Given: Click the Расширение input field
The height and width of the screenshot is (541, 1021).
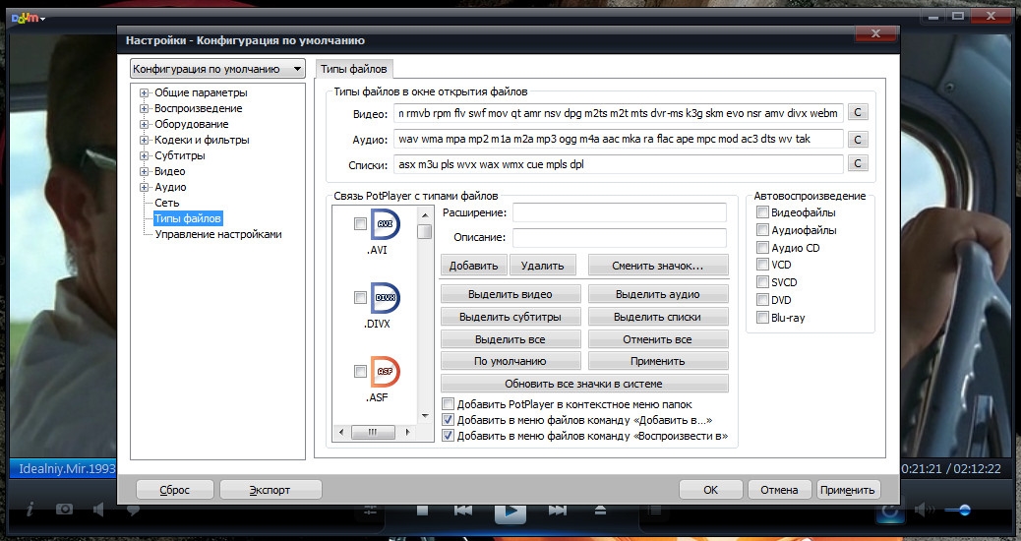Looking at the screenshot, I should click(x=619, y=212).
